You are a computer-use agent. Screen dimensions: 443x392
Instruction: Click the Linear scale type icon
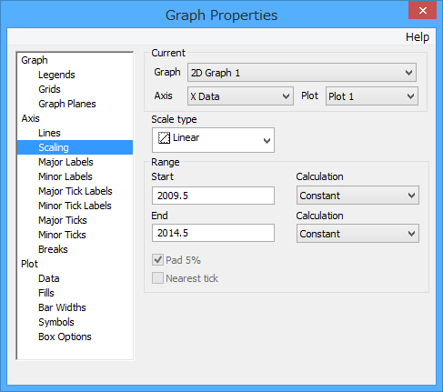point(164,138)
